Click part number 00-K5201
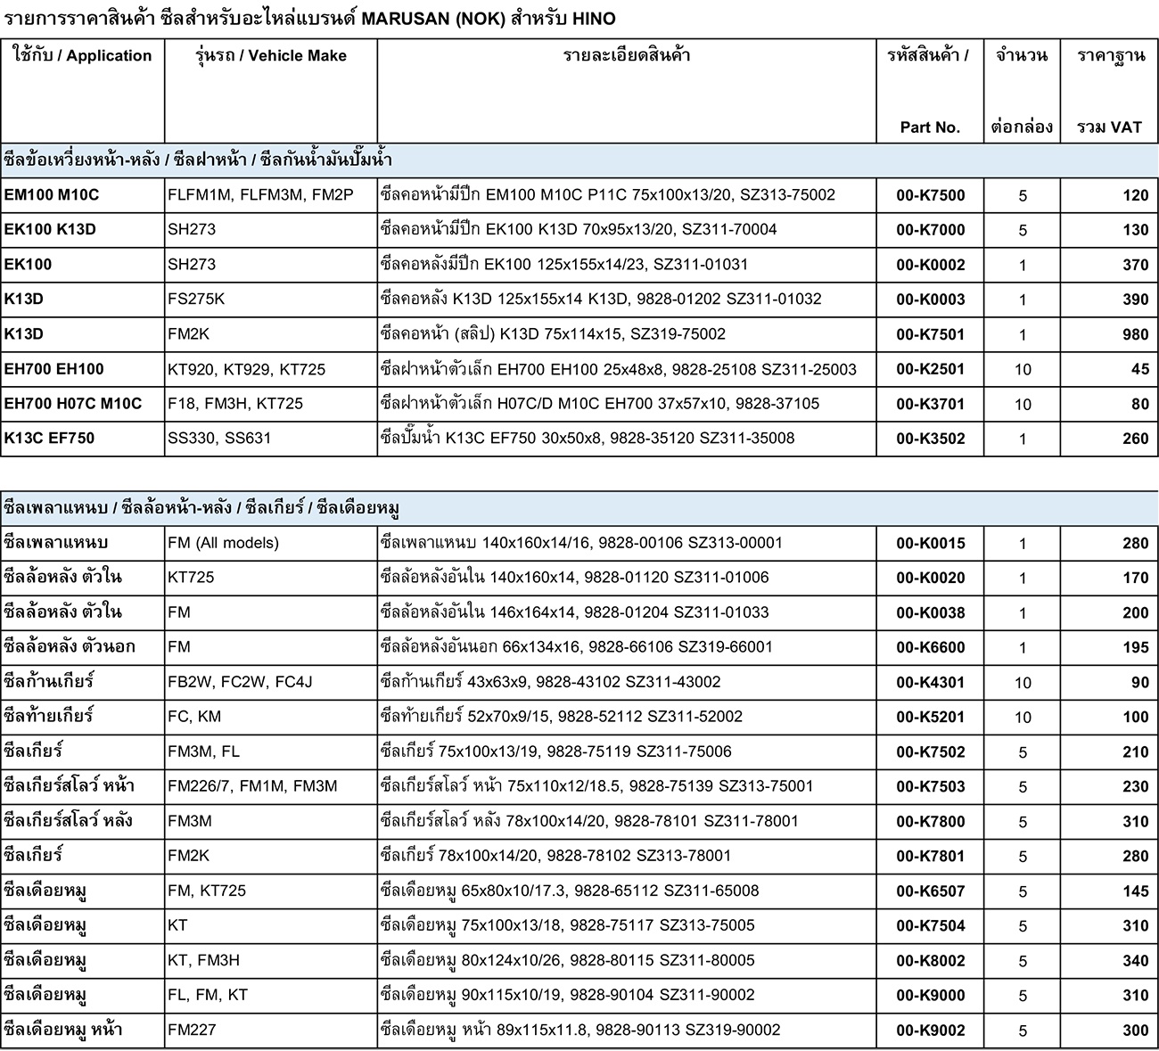The width and height of the screenshot is (1159, 1051). [930, 717]
